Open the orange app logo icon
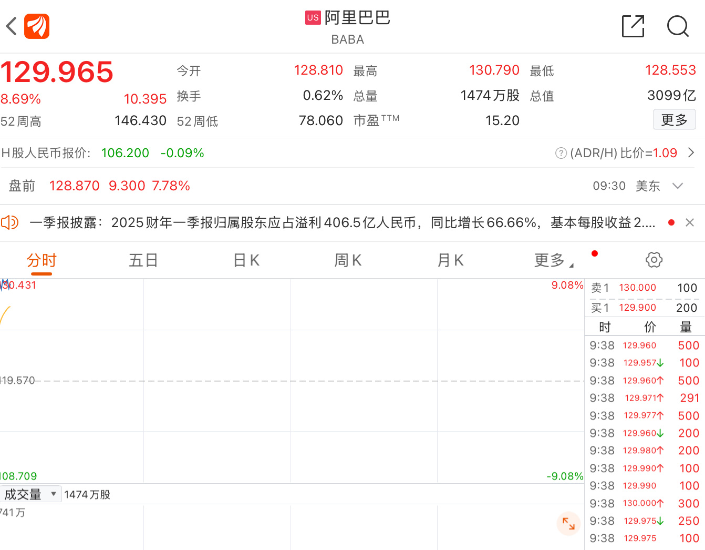Screen dimensions: 705x550 [x=37, y=26]
